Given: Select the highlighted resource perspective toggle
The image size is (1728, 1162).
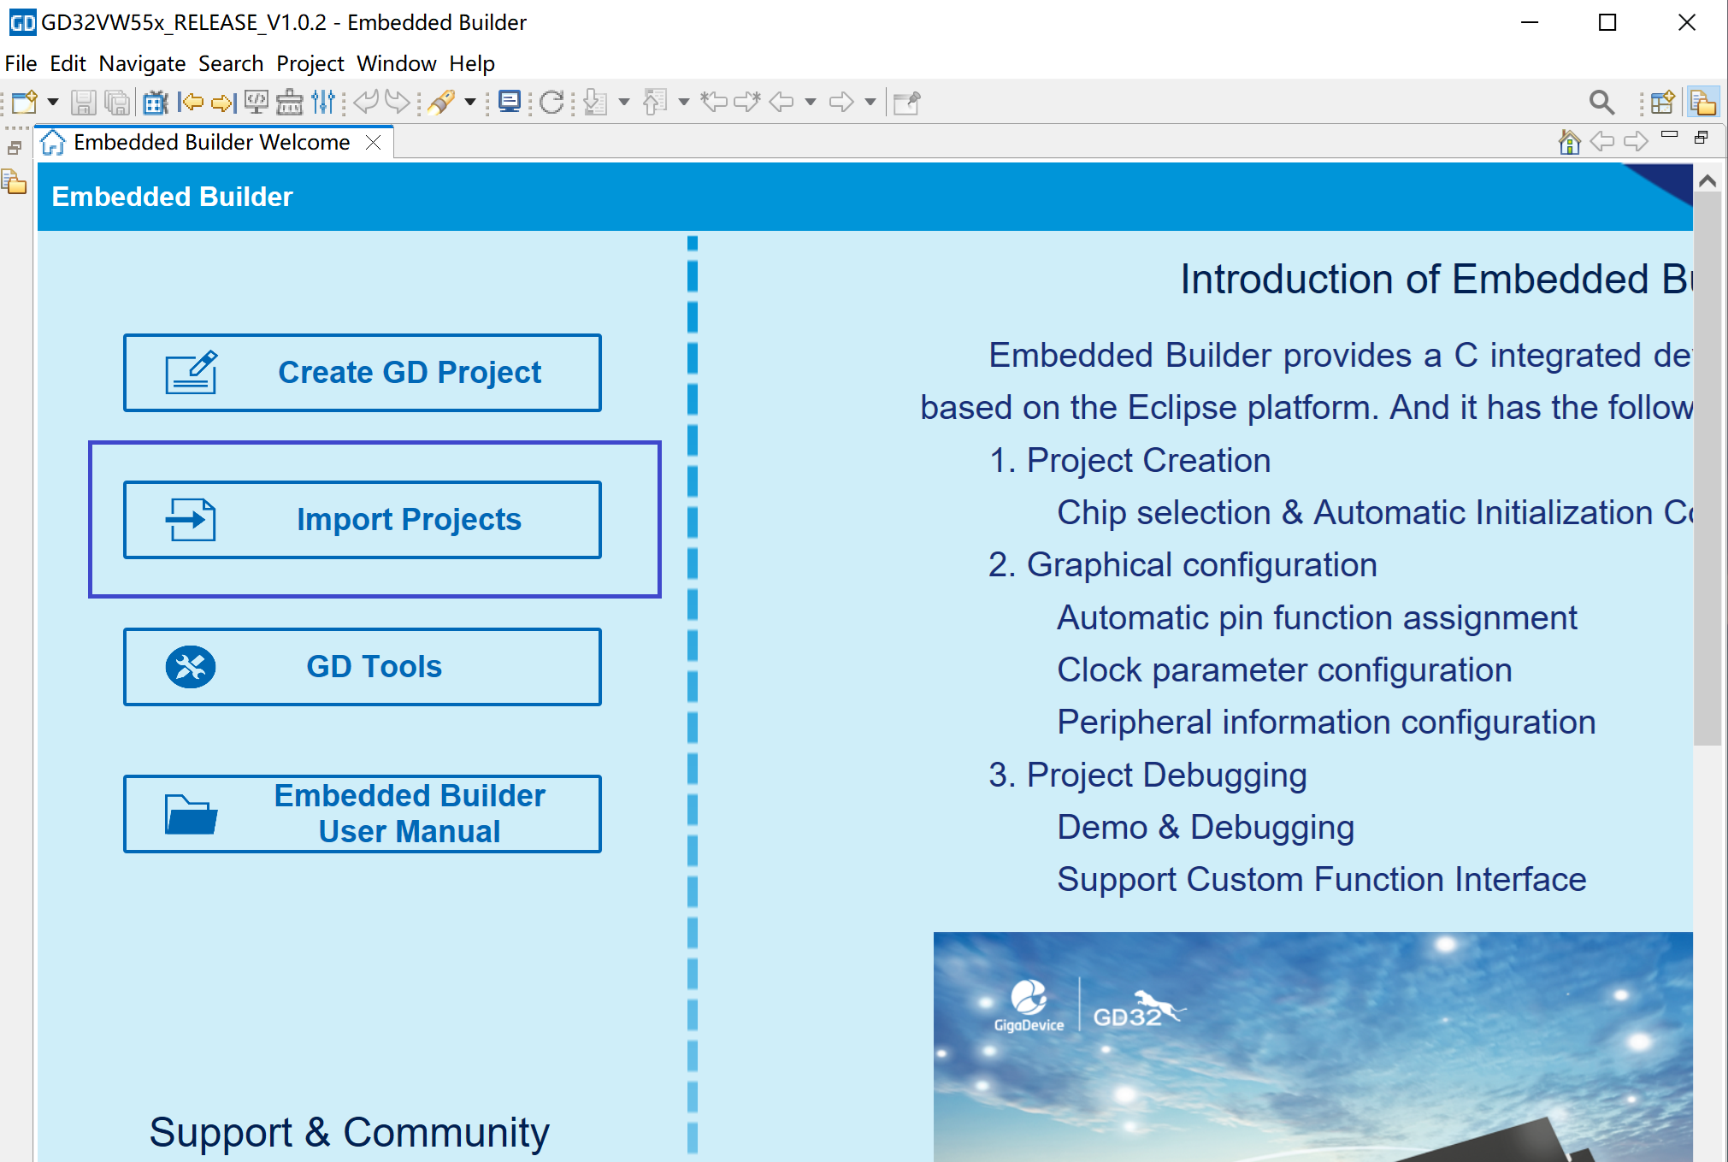Looking at the screenshot, I should [1702, 103].
